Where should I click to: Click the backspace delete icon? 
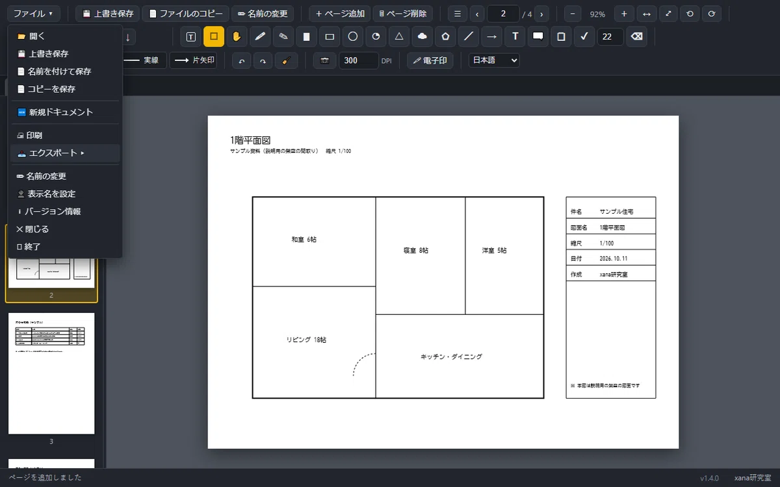click(637, 37)
